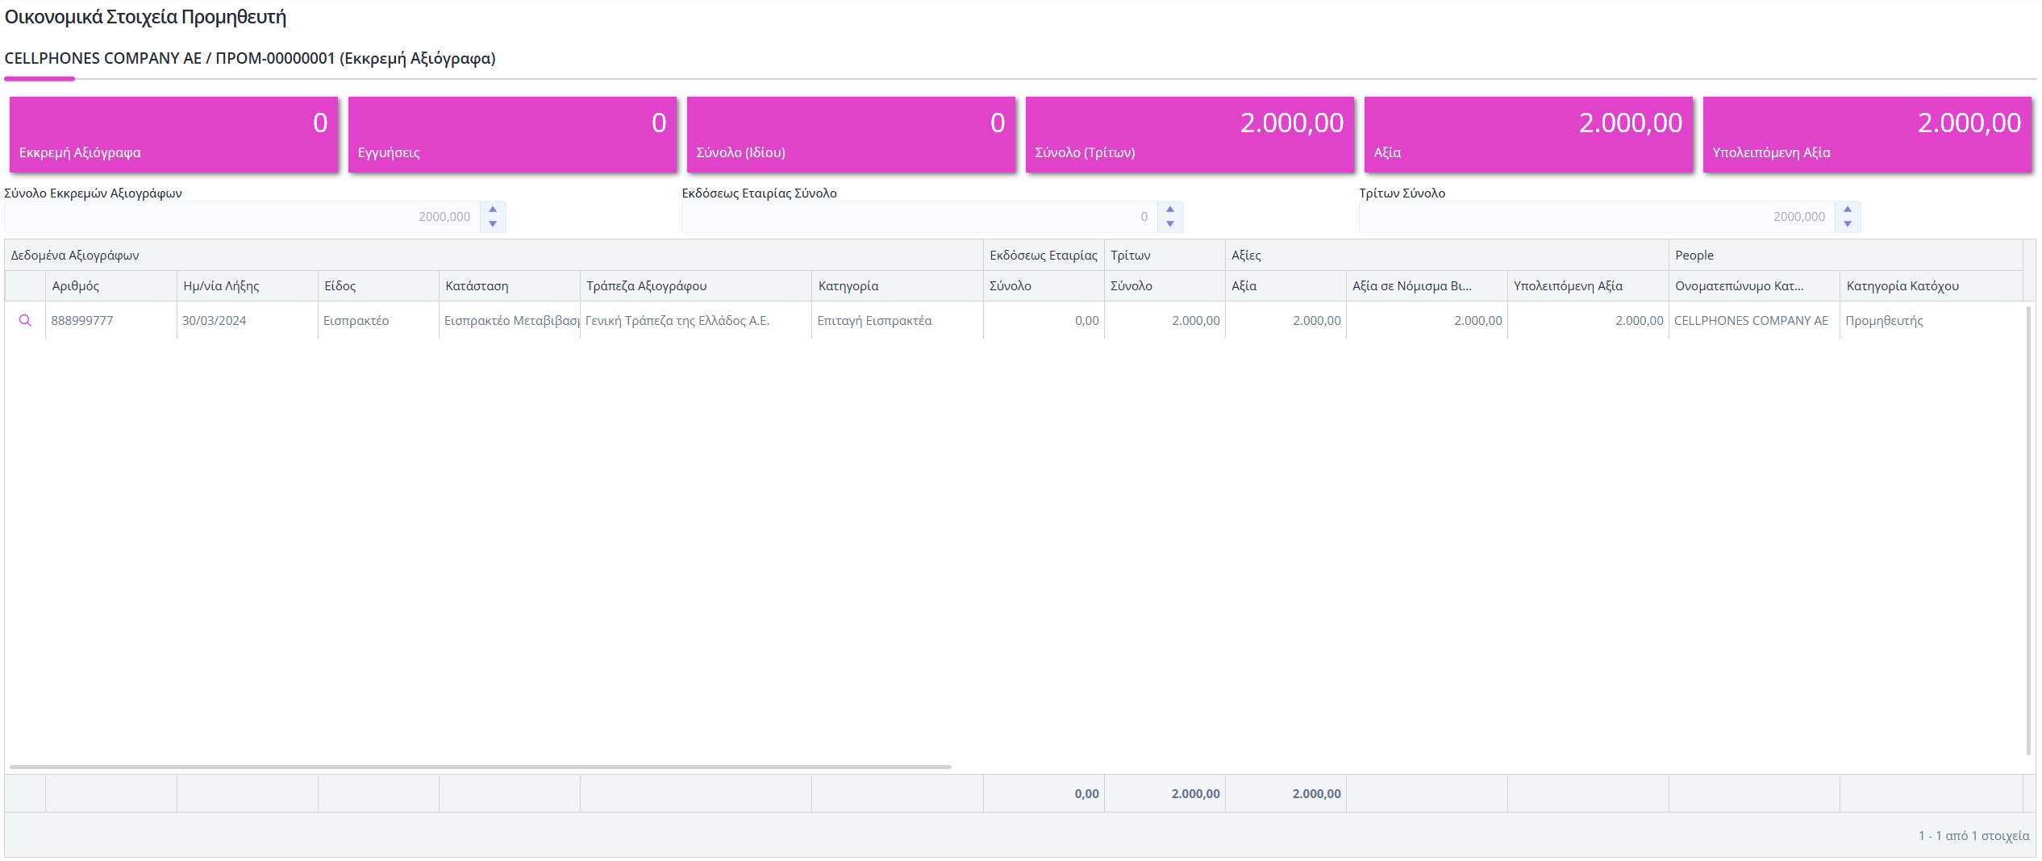Decrease Σύνολο Εκκρεμών Αξιογράφων spinner down arrow
Viewport: 2042px width, 861px height.
(x=493, y=224)
